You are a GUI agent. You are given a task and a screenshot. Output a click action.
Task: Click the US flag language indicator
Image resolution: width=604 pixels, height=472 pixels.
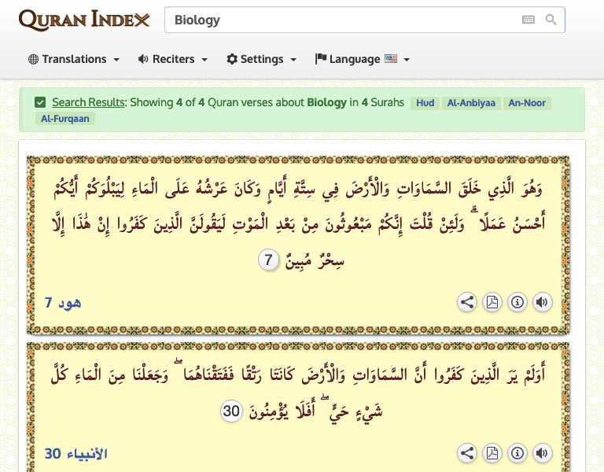(x=391, y=58)
